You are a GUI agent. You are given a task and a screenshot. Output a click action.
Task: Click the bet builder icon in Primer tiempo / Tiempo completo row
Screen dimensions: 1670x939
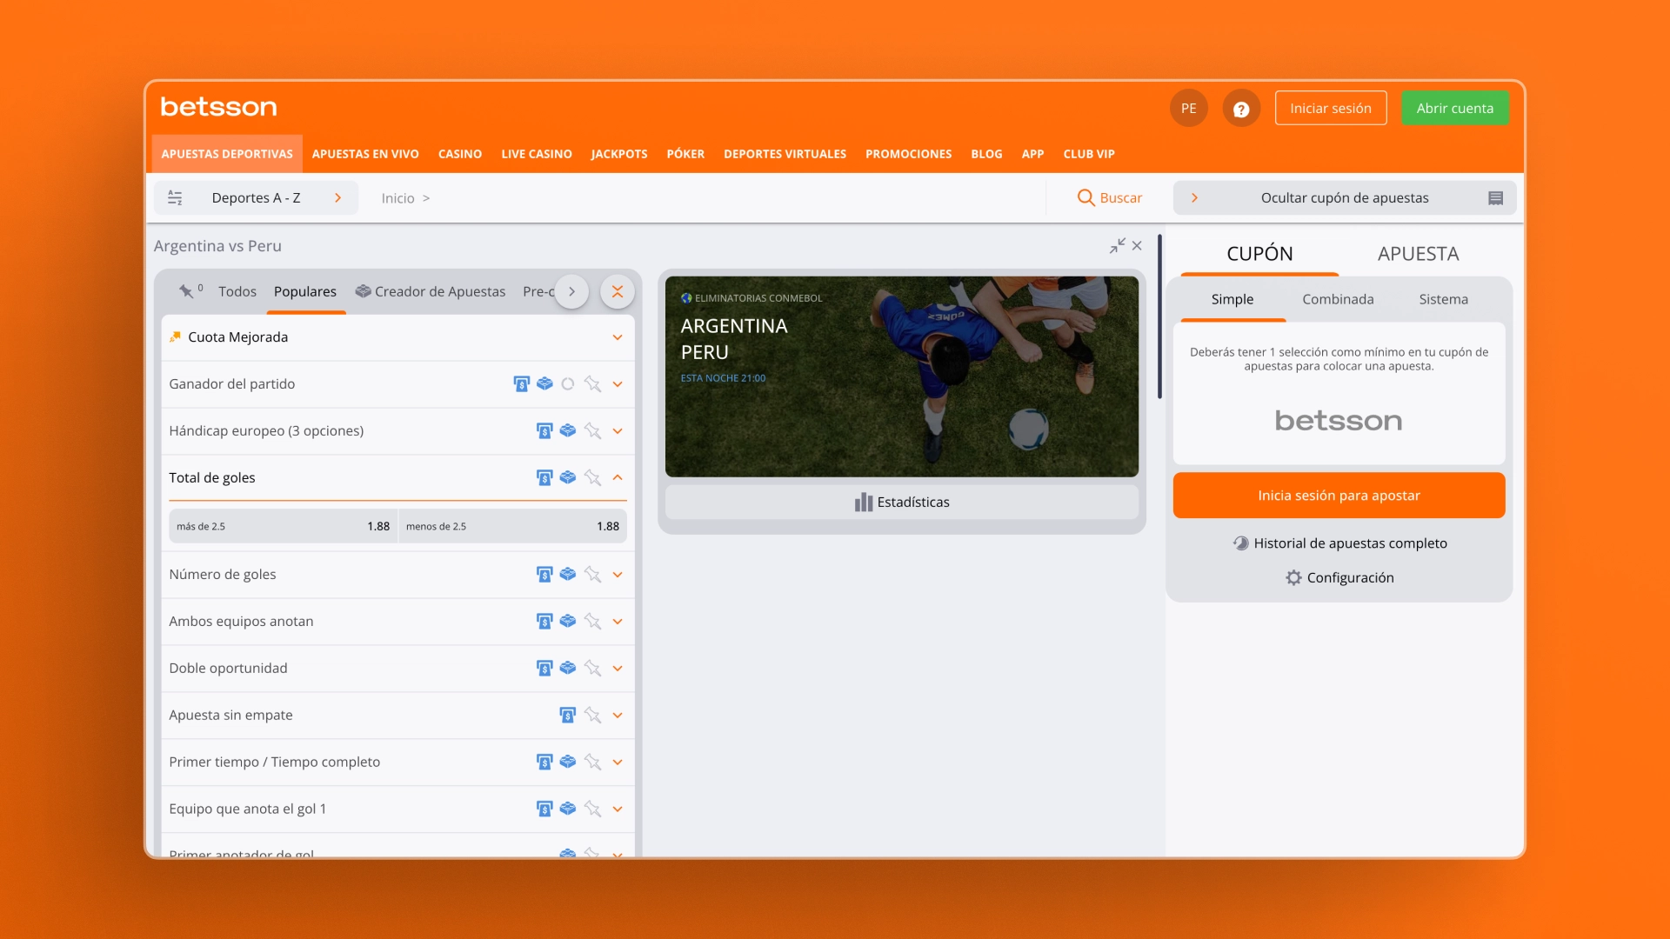coord(568,762)
